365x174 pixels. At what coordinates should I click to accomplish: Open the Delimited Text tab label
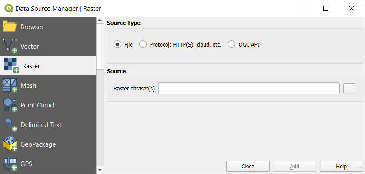coord(41,125)
